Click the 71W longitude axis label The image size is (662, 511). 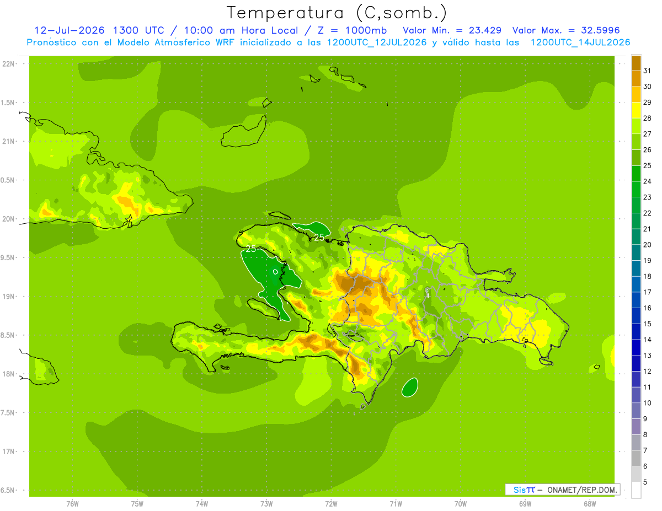point(396,504)
